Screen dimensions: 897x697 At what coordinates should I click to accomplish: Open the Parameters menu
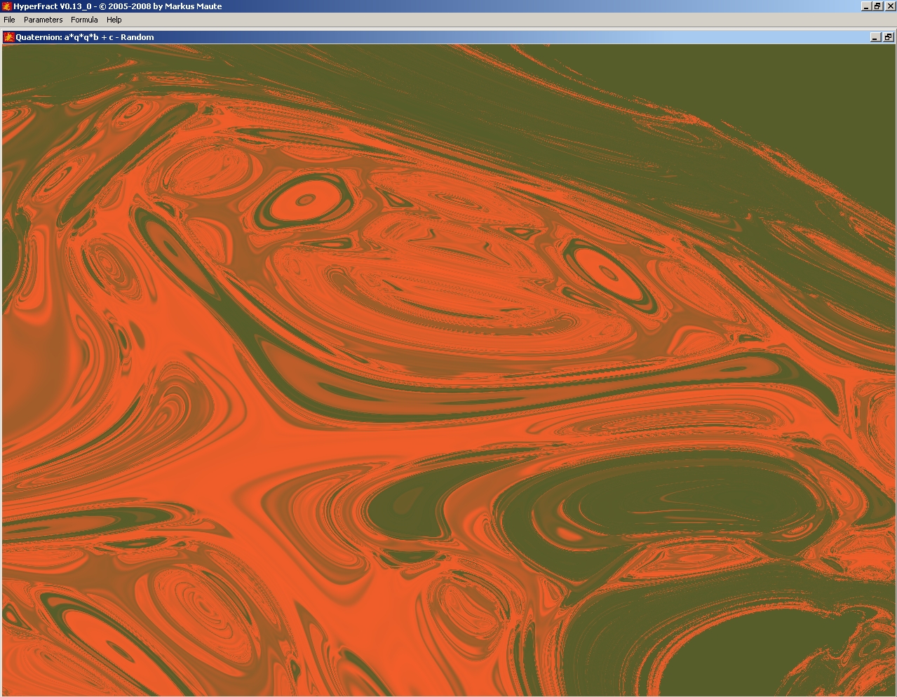(x=43, y=20)
